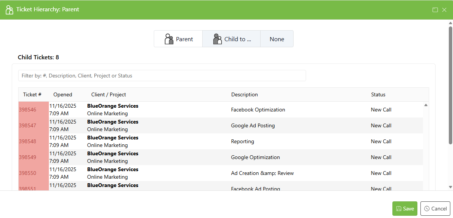453x218 pixels.
Task: Click BlueOrange Services in ticket 398546 row
Action: point(112,106)
